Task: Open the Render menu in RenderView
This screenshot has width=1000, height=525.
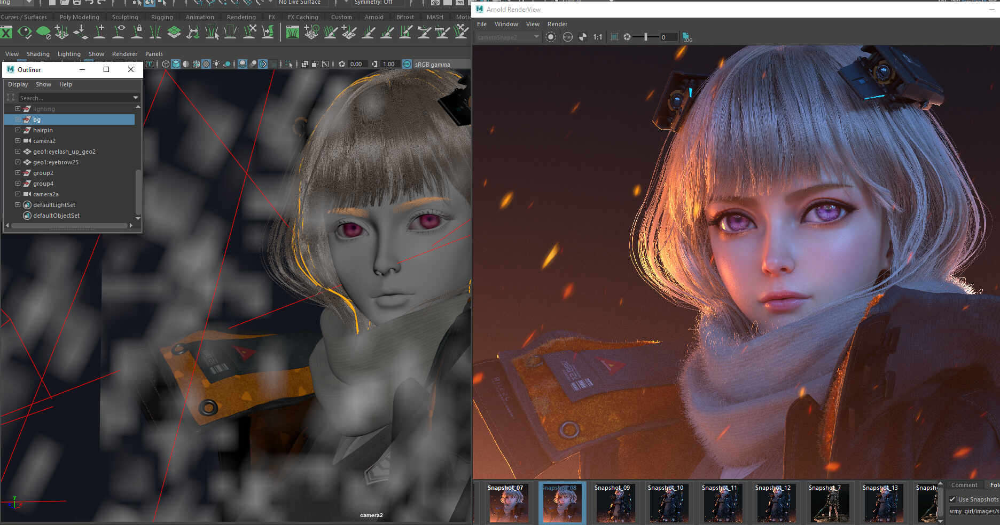Action: point(557,24)
